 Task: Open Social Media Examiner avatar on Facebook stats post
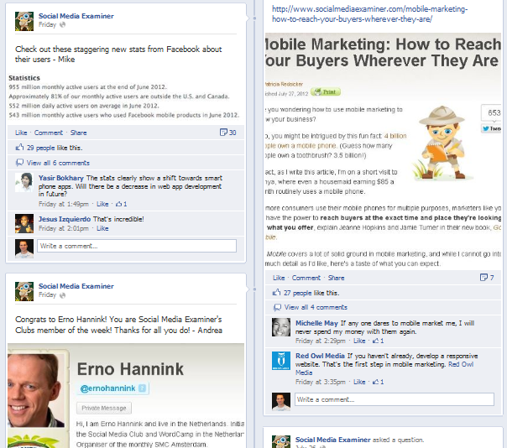tap(24, 21)
